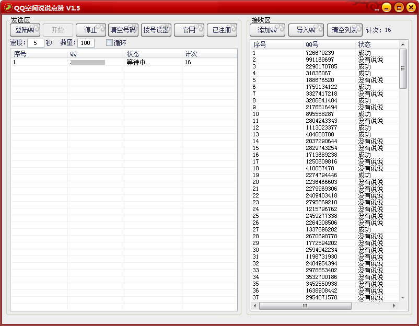419x326 pixels.
Task: Click the 清空号码 button
Action: [x=123, y=30]
